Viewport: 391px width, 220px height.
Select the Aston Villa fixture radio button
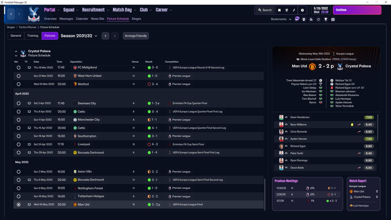click(x=19, y=172)
